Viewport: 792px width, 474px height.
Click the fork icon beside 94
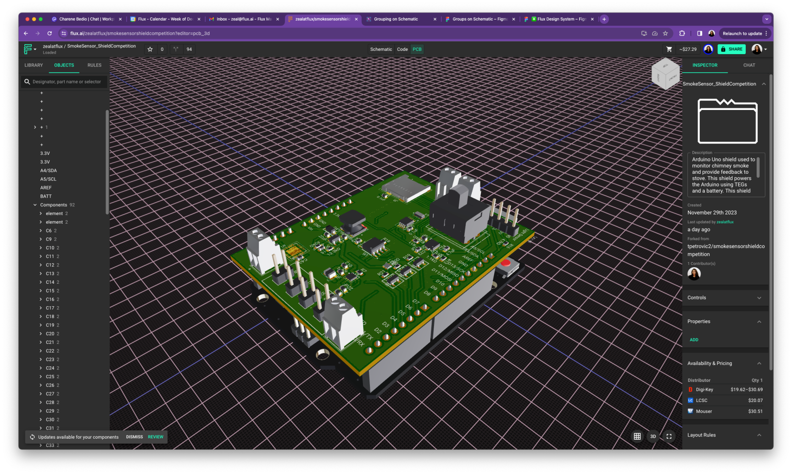(x=176, y=49)
